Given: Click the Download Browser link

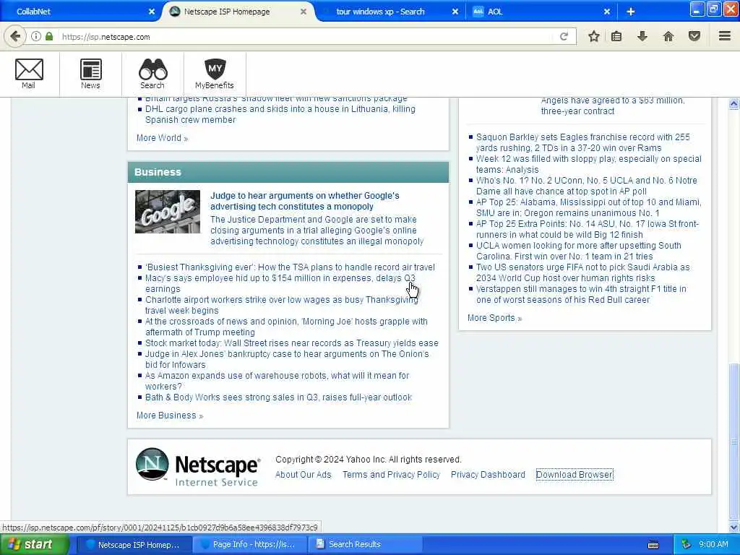Looking at the screenshot, I should [575, 475].
